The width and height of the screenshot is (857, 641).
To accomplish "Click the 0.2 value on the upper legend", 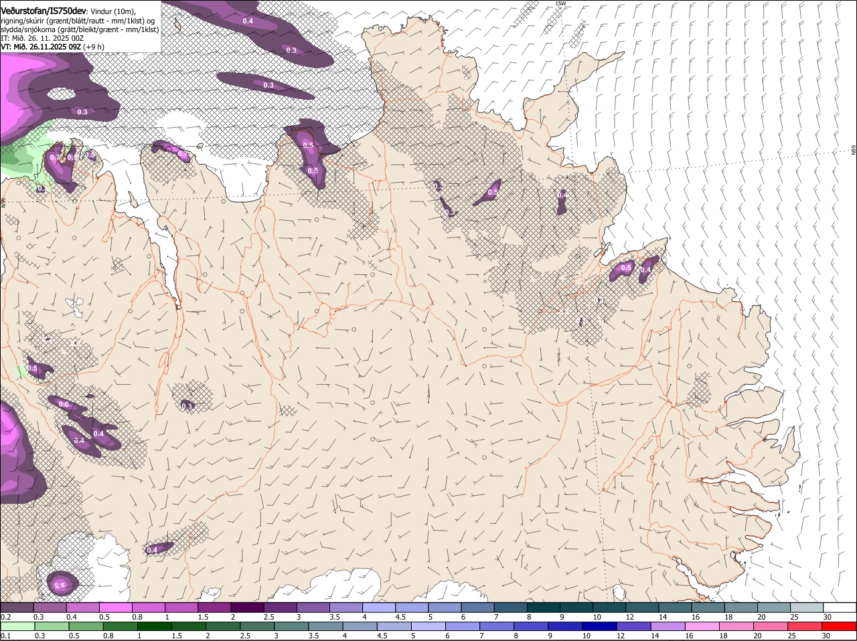I will coord(5,616).
